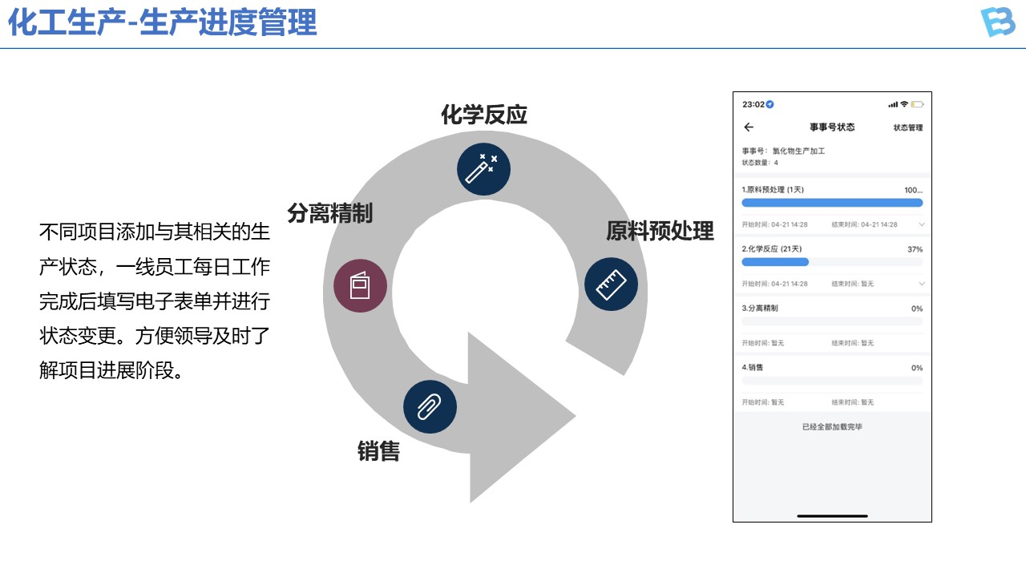The width and height of the screenshot is (1026, 577).
Task: Click the slide title 化工生产-生产进度管理
Action: 163,22
